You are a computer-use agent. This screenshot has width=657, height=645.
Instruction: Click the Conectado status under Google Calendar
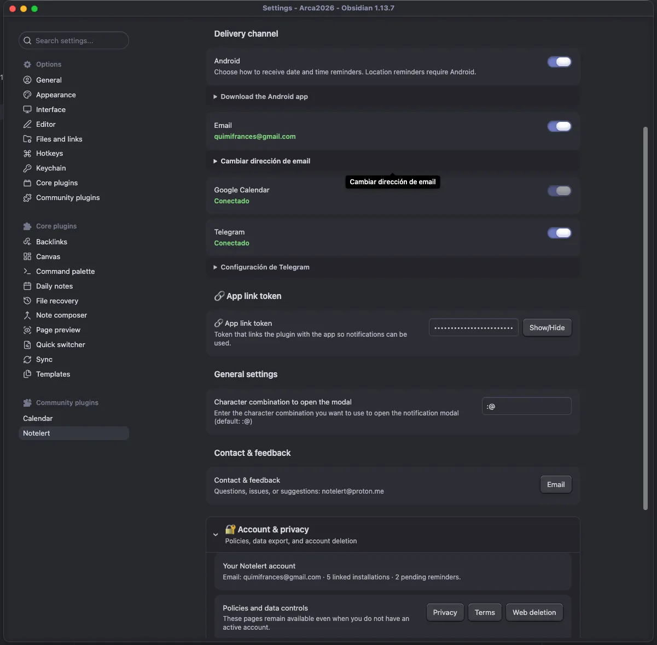[231, 201]
